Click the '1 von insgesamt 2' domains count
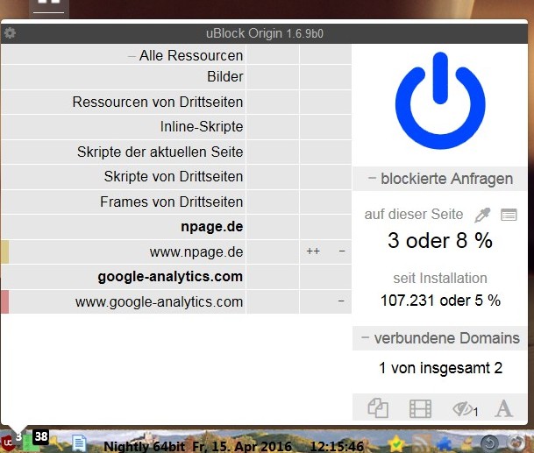This screenshot has width=534, height=453. coord(440,368)
